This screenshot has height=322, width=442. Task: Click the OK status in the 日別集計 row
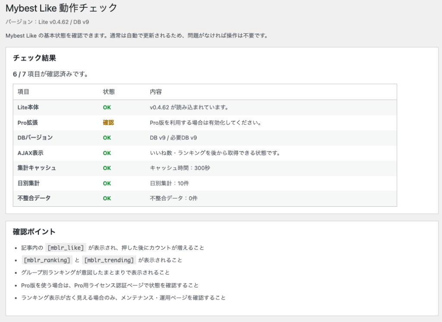[x=107, y=183]
